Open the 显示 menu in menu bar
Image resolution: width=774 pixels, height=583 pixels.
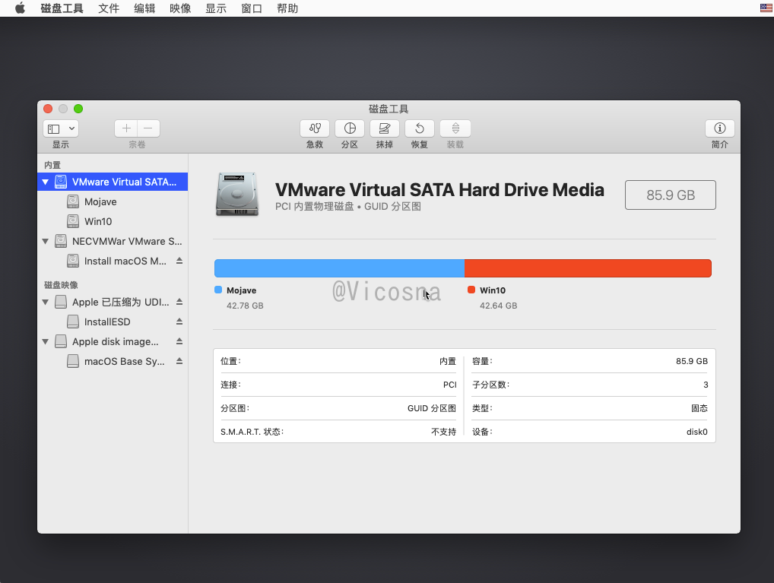(x=216, y=8)
